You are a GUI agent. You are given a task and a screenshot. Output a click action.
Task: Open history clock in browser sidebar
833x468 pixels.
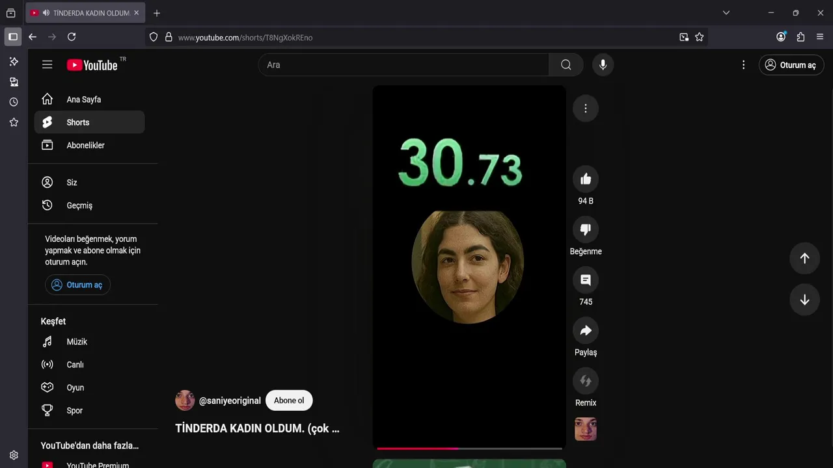[x=14, y=102]
